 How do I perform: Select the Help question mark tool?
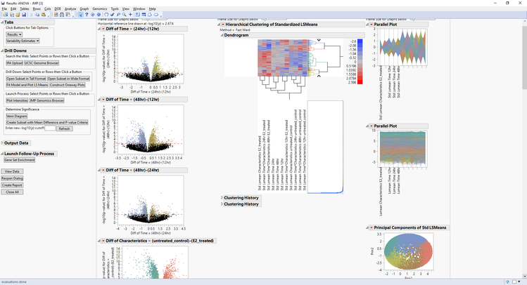[87, 15]
